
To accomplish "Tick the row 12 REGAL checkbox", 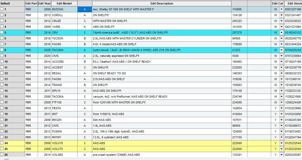I will [2, 73].
